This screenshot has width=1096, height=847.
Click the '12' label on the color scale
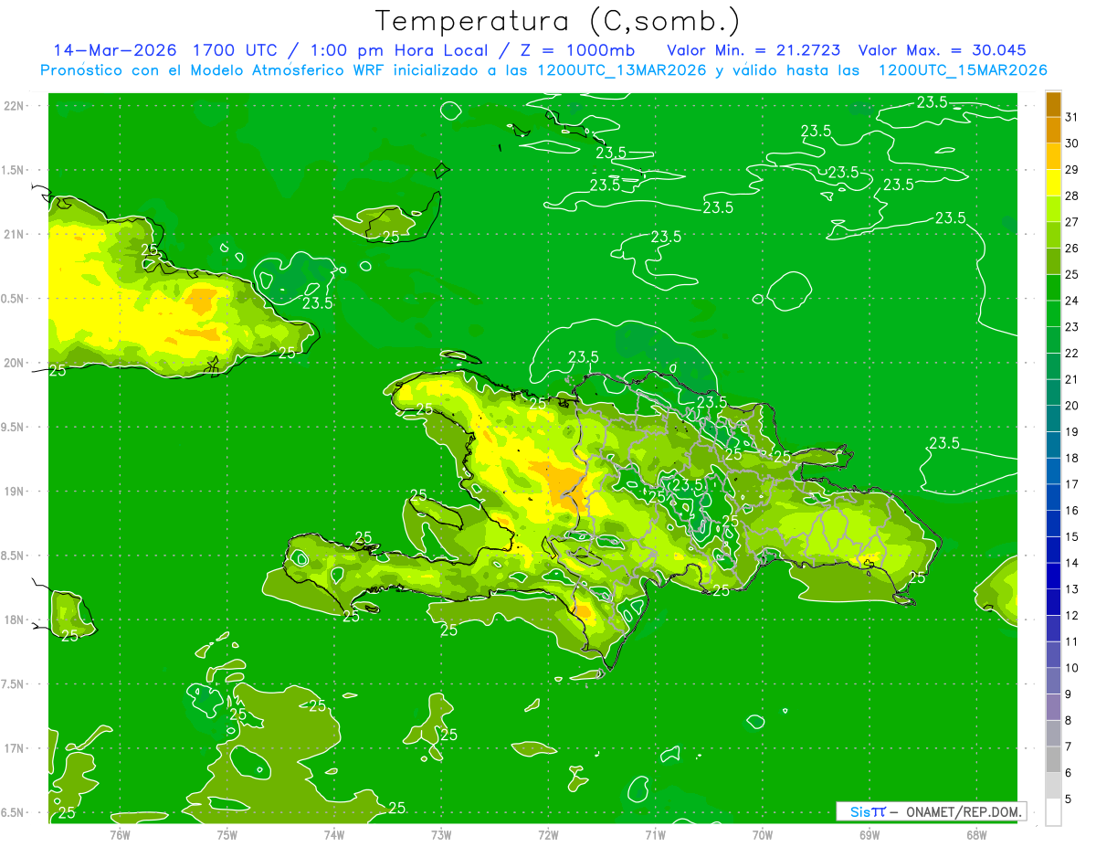[x=1071, y=616]
